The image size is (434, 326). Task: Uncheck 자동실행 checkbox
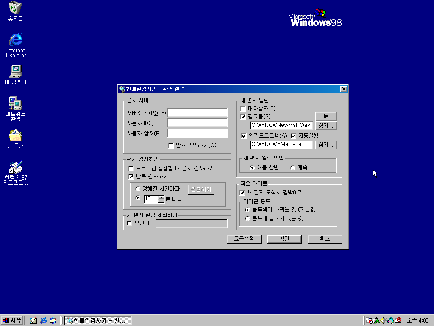pos(293,136)
